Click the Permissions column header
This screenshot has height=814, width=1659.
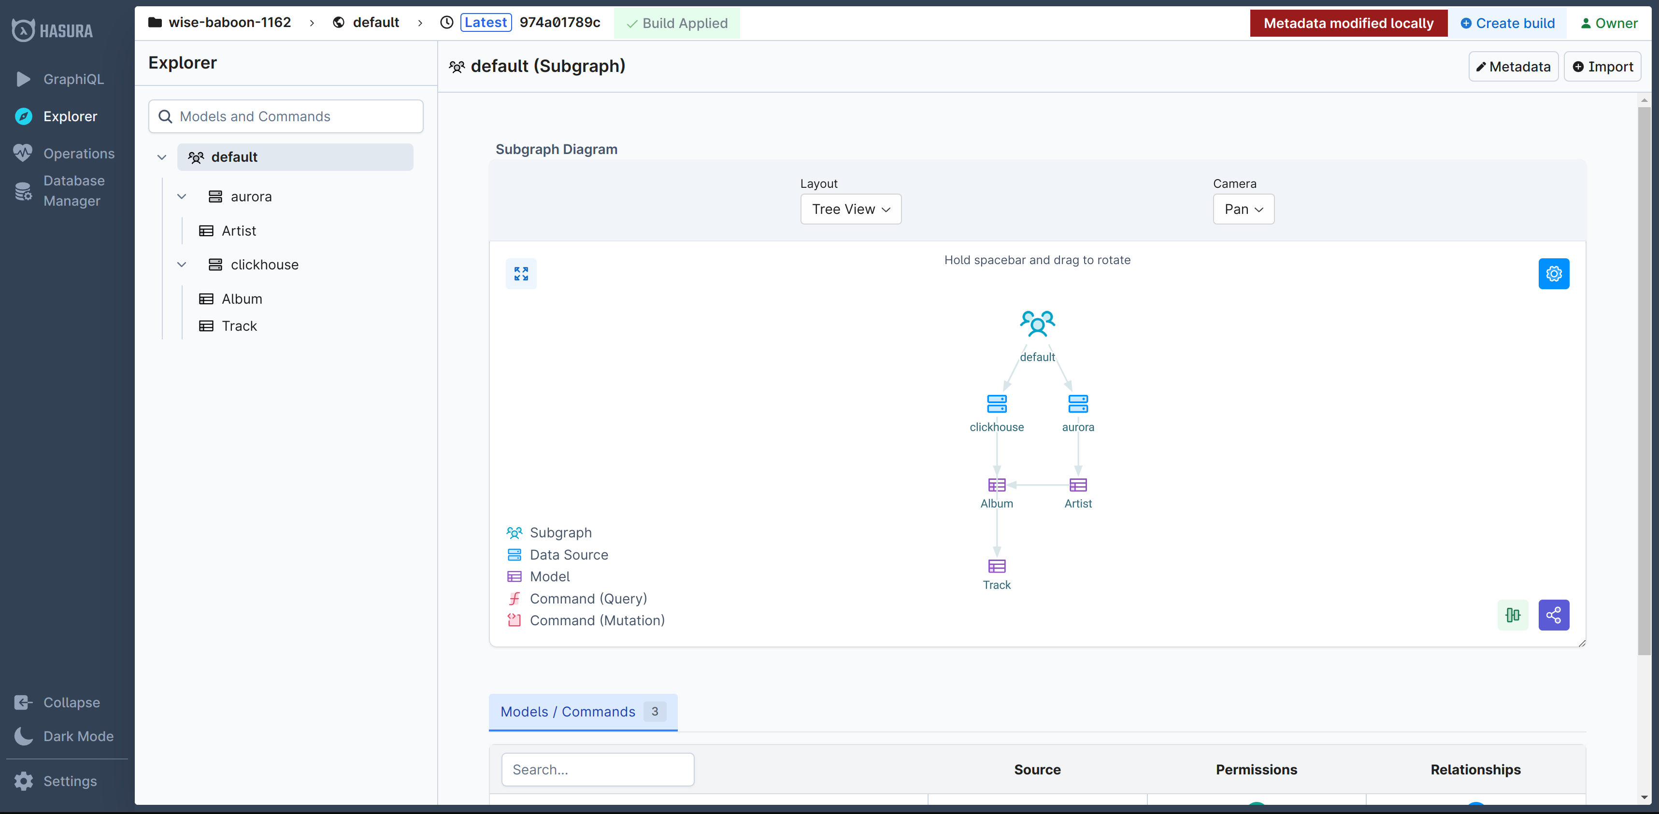point(1256,769)
